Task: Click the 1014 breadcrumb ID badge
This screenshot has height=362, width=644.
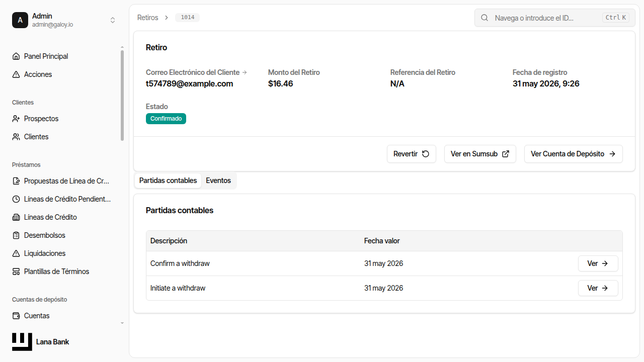Action: pyautogui.click(x=188, y=18)
